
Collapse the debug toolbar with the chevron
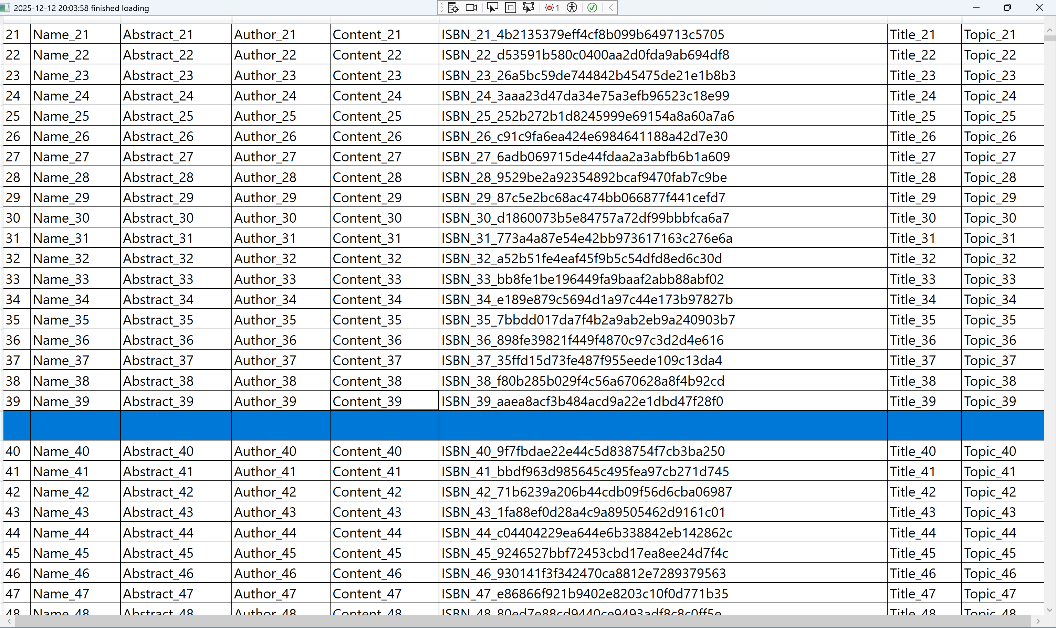[610, 8]
